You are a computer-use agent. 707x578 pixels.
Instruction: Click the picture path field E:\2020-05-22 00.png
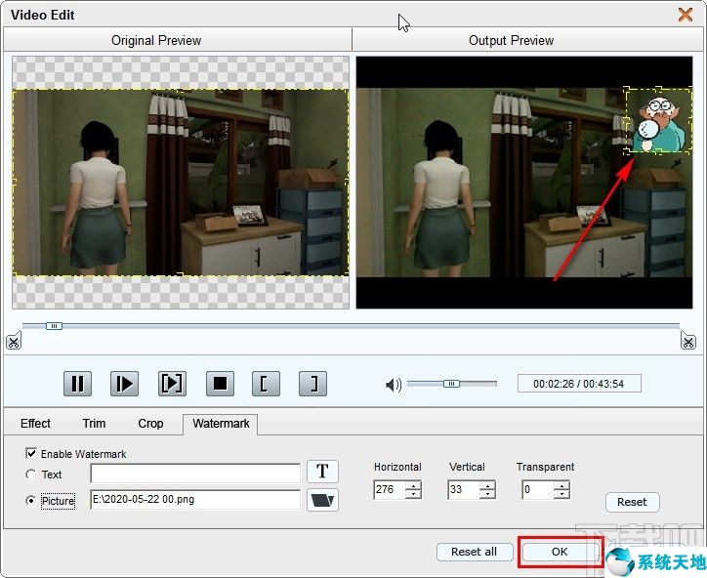coord(195,500)
